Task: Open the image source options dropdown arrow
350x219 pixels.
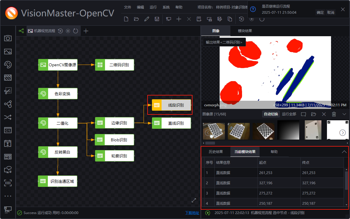Action: [344, 114]
